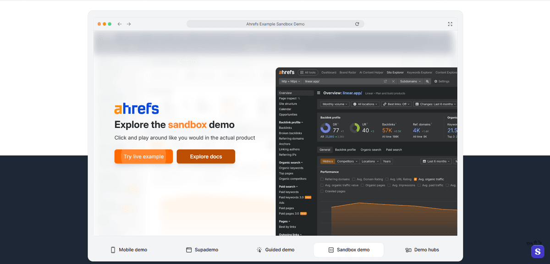Open the Last 6 months date dropdown
This screenshot has width=550, height=264.
coord(436,161)
